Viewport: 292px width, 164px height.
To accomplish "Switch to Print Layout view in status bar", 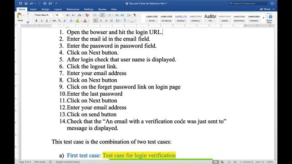I will click(x=215, y=162).
